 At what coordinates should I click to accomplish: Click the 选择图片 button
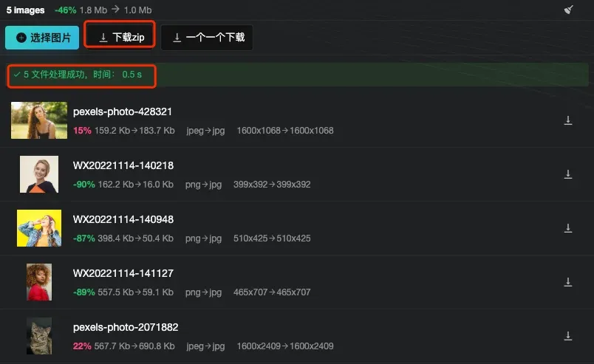click(42, 38)
